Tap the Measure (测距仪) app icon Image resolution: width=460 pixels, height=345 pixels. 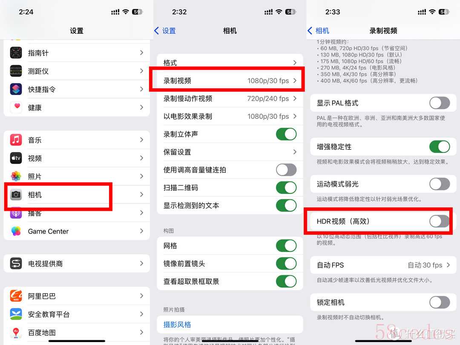click(16, 71)
